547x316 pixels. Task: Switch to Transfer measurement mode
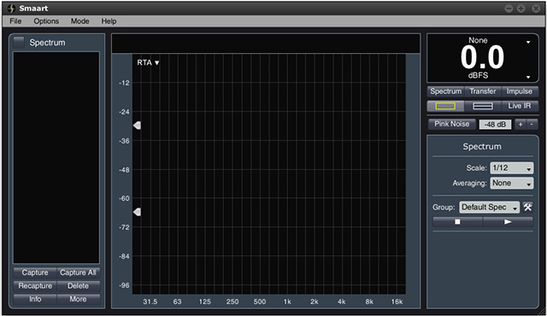tap(482, 91)
